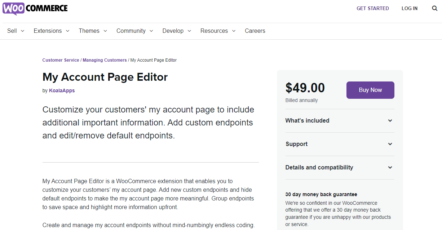Click the Buy Now button
This screenshot has height=230, width=442.
pyautogui.click(x=370, y=90)
